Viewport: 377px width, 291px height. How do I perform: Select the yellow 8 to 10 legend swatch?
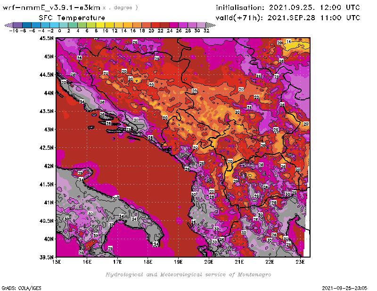(x=100, y=25)
